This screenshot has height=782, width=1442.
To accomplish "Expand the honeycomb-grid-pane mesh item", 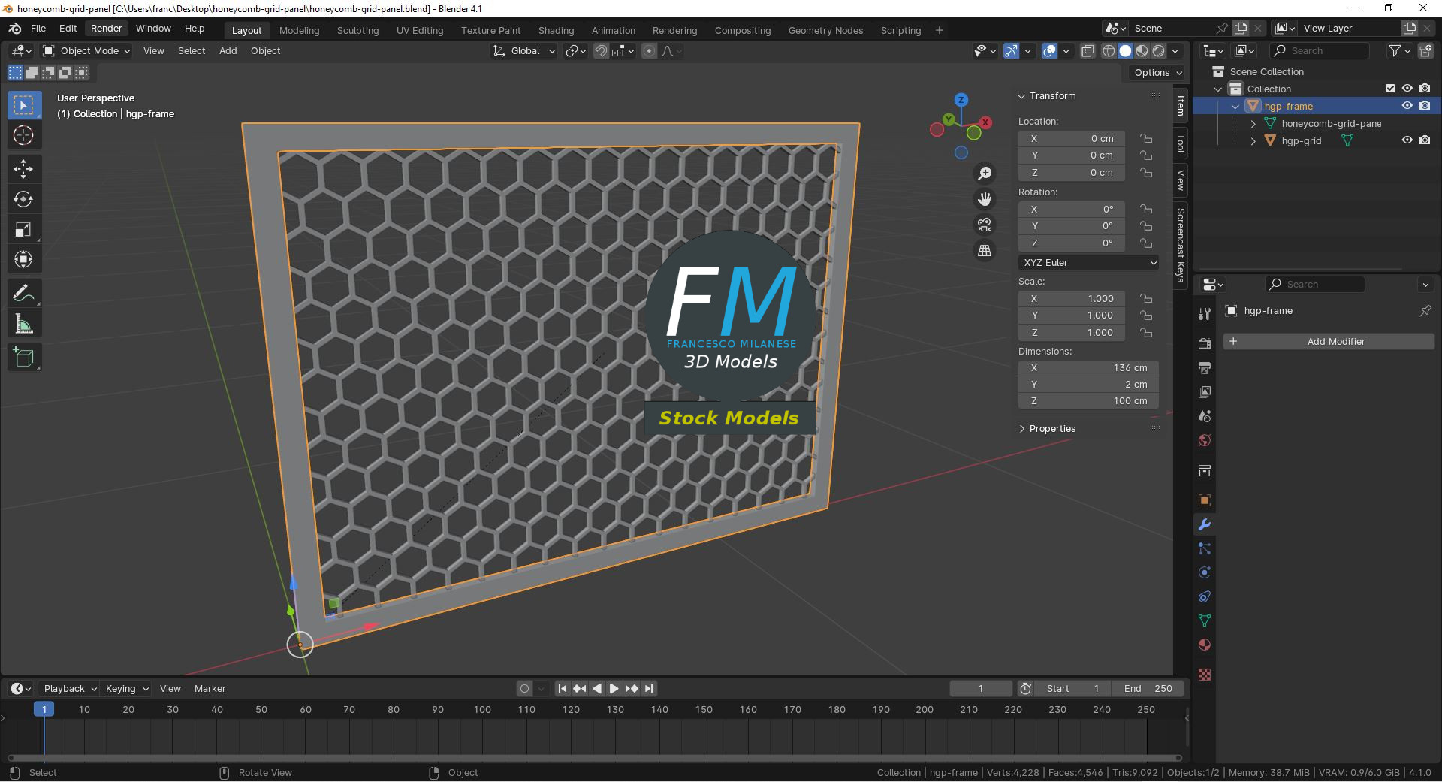I will pos(1253,124).
